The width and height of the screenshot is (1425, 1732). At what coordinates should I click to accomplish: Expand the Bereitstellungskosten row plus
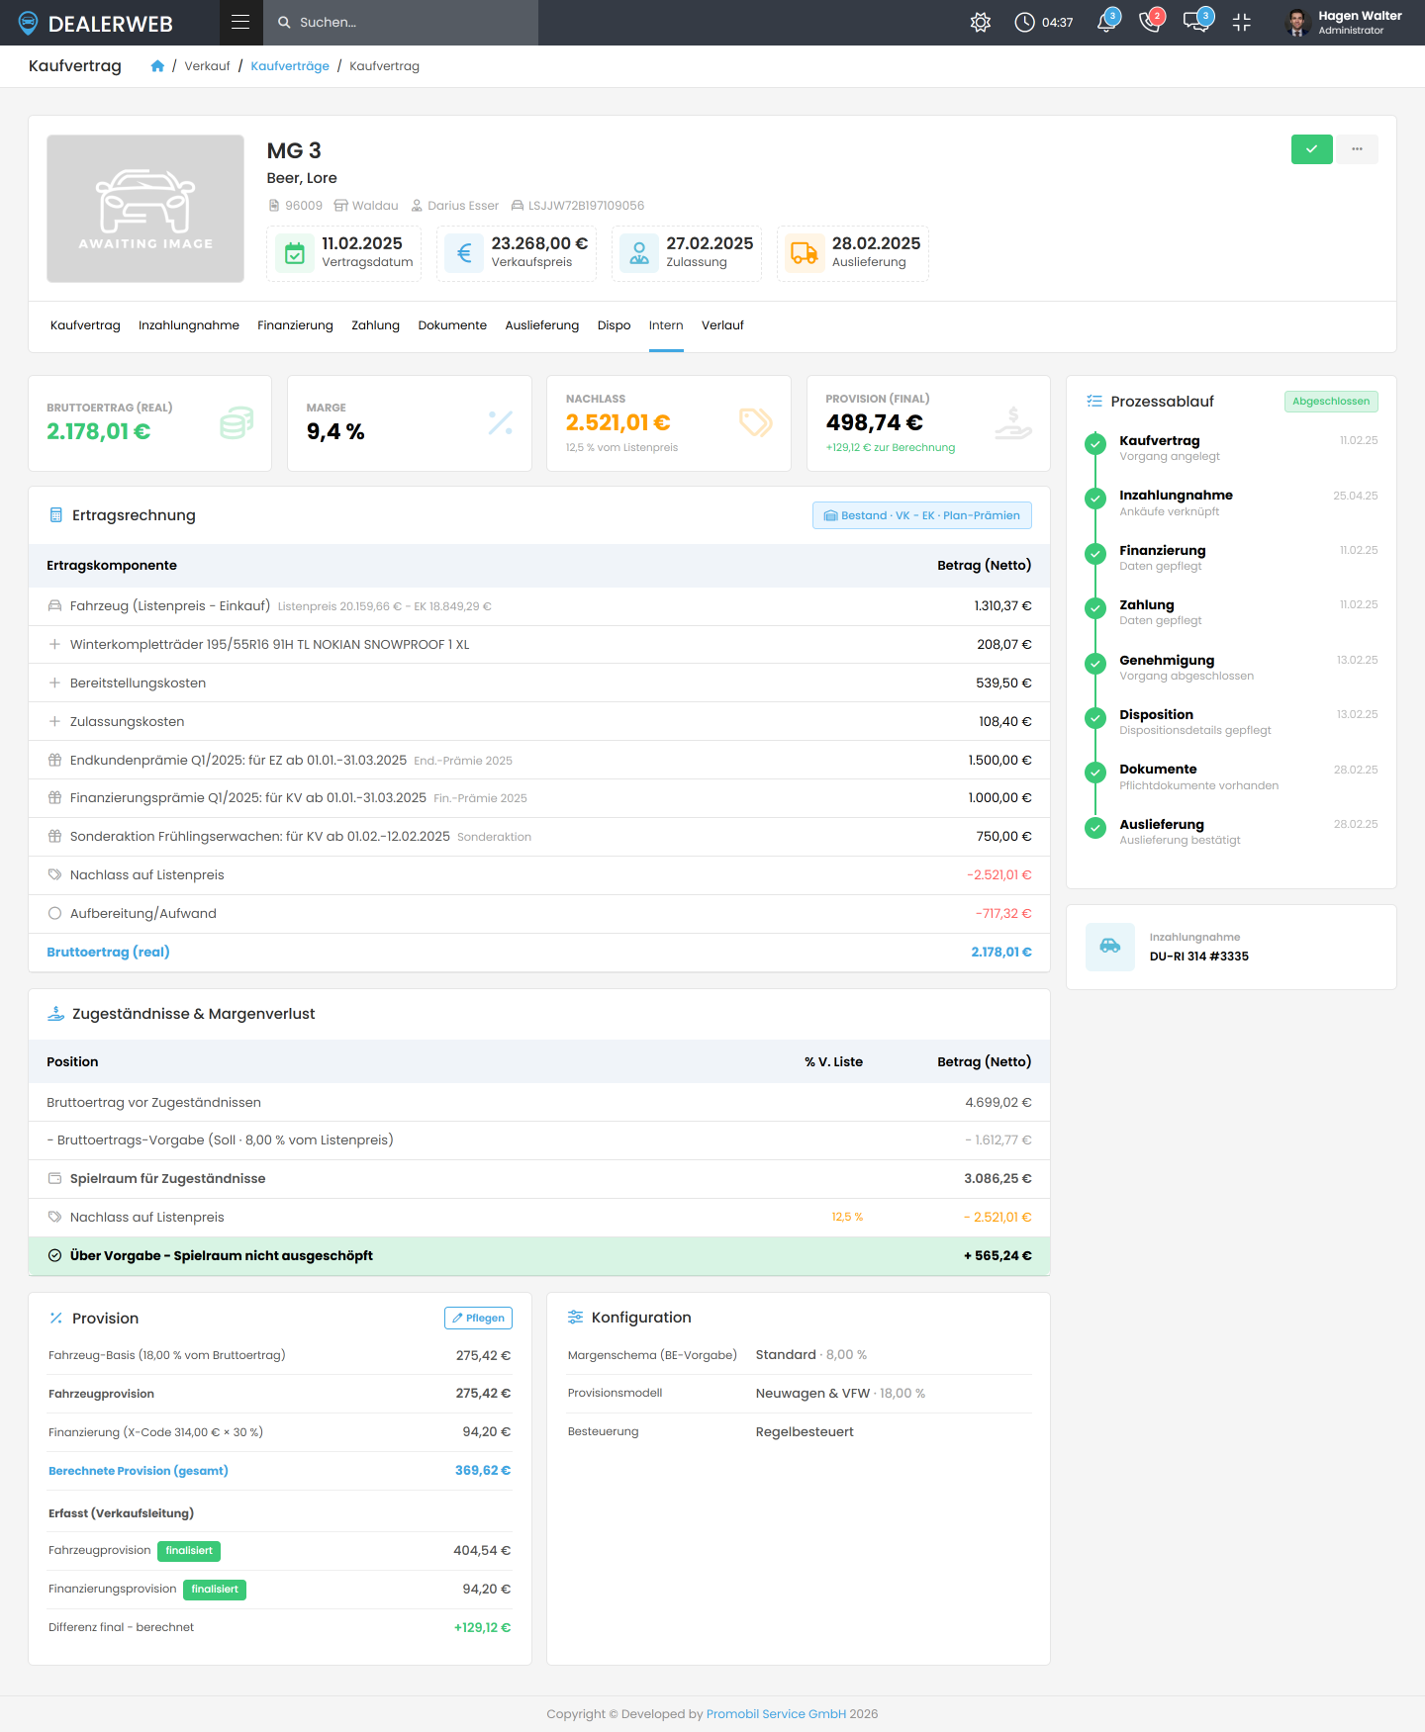click(x=55, y=683)
